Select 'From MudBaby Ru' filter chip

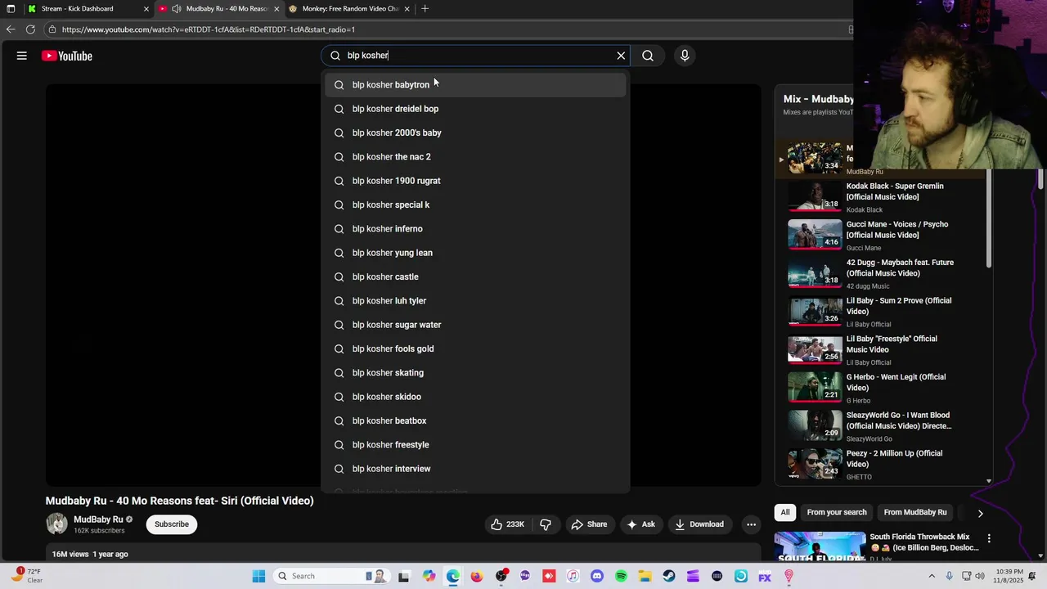(915, 512)
